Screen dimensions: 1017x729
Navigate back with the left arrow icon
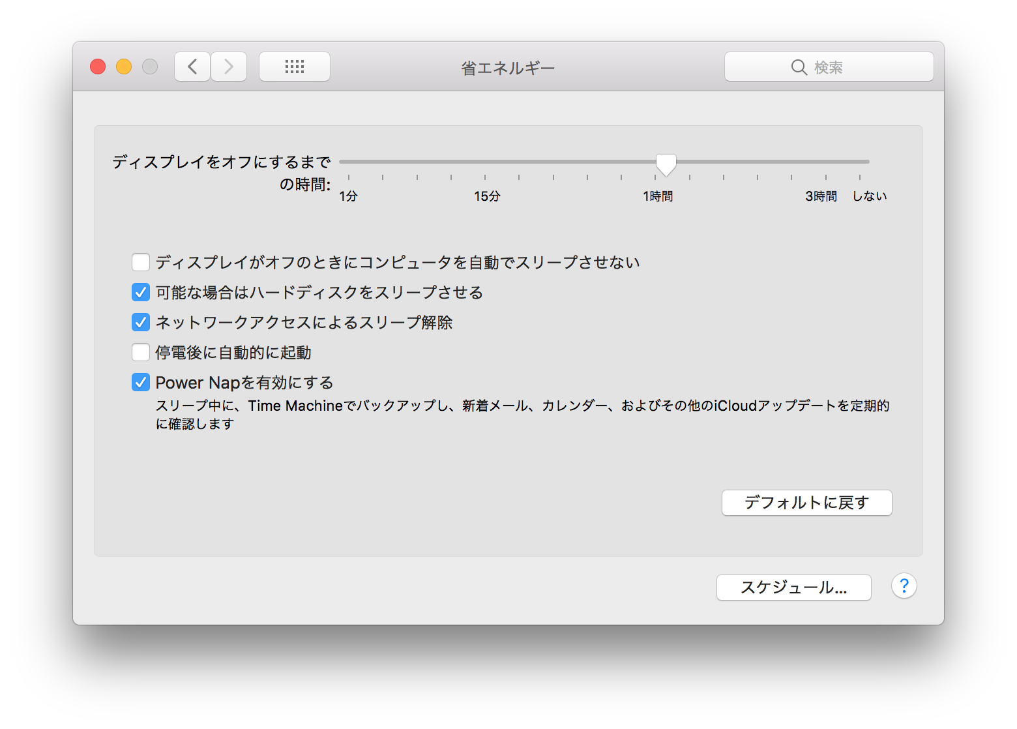pyautogui.click(x=192, y=66)
